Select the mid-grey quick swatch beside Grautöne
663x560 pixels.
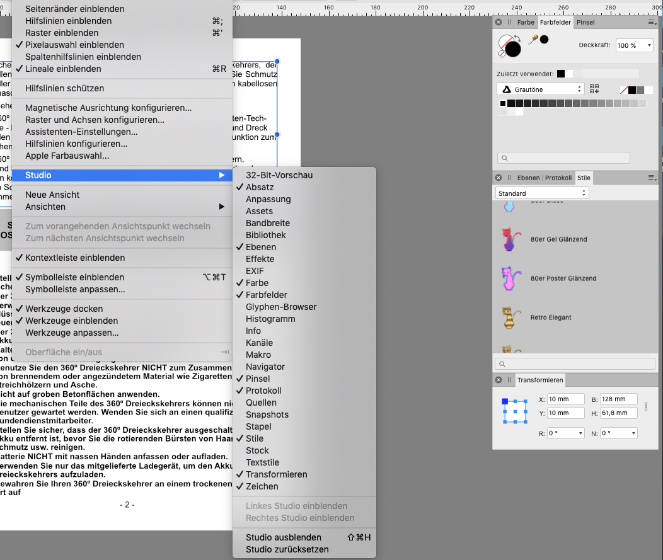640,90
